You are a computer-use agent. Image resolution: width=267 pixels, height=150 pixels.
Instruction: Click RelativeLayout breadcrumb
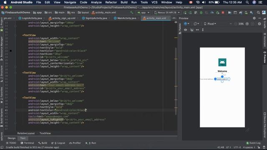(26, 133)
